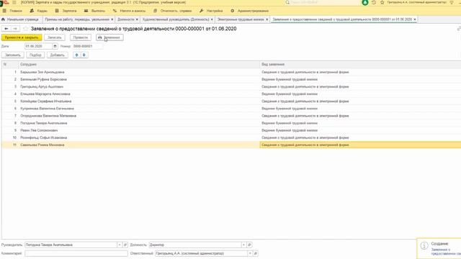The image size is (461, 259).
Task: Add document to favorites with star icon
Action: 26,29
